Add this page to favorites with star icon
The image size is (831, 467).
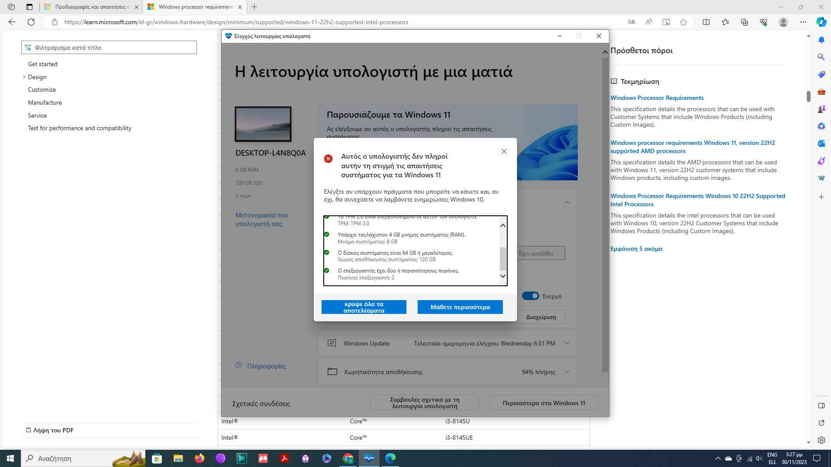683,22
